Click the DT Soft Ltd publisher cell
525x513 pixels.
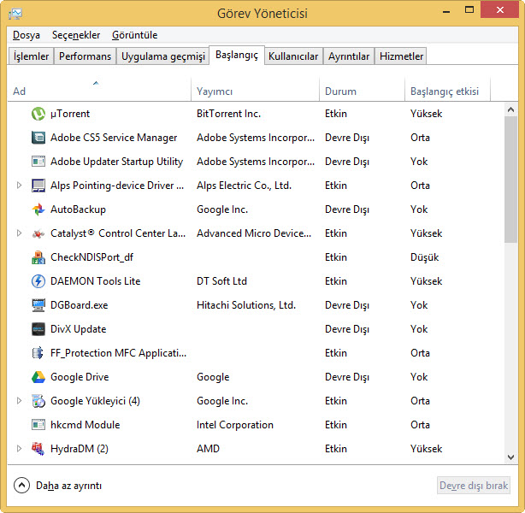coord(221,281)
